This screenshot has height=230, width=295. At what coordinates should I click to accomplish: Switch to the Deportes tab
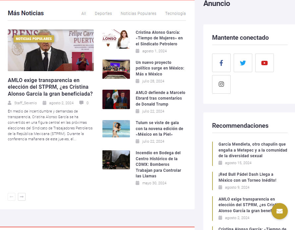tap(103, 14)
